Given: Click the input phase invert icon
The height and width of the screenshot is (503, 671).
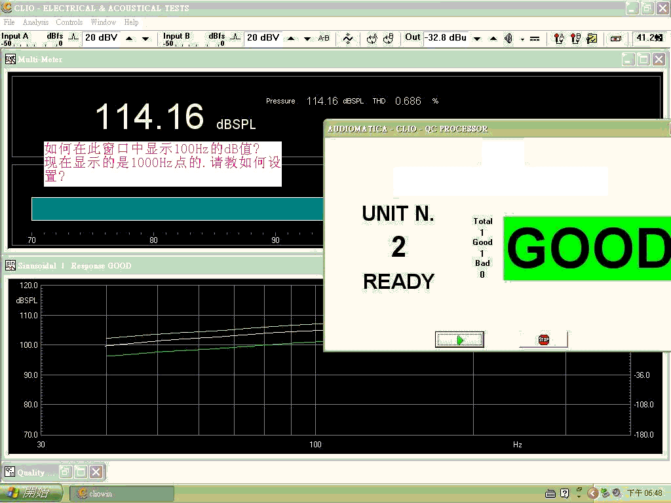Looking at the screenshot, I should tap(348, 38).
